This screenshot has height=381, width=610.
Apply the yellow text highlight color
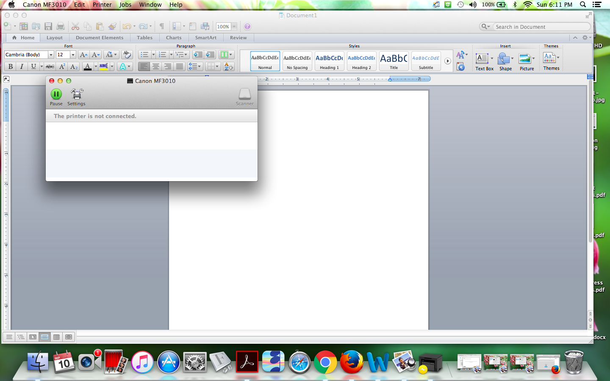(104, 66)
